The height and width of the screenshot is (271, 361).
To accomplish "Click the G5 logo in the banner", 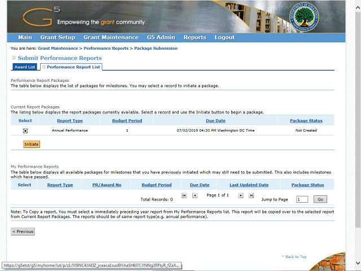I will pyautogui.click(x=41, y=16).
